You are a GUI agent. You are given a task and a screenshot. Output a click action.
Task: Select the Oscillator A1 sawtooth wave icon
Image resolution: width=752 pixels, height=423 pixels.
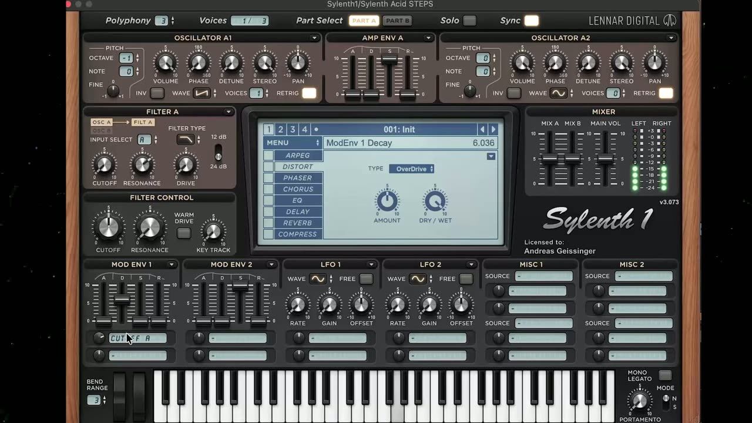[202, 93]
